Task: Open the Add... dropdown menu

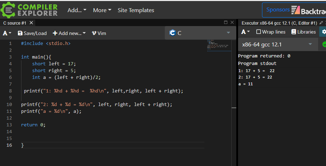Action: pos(77,10)
